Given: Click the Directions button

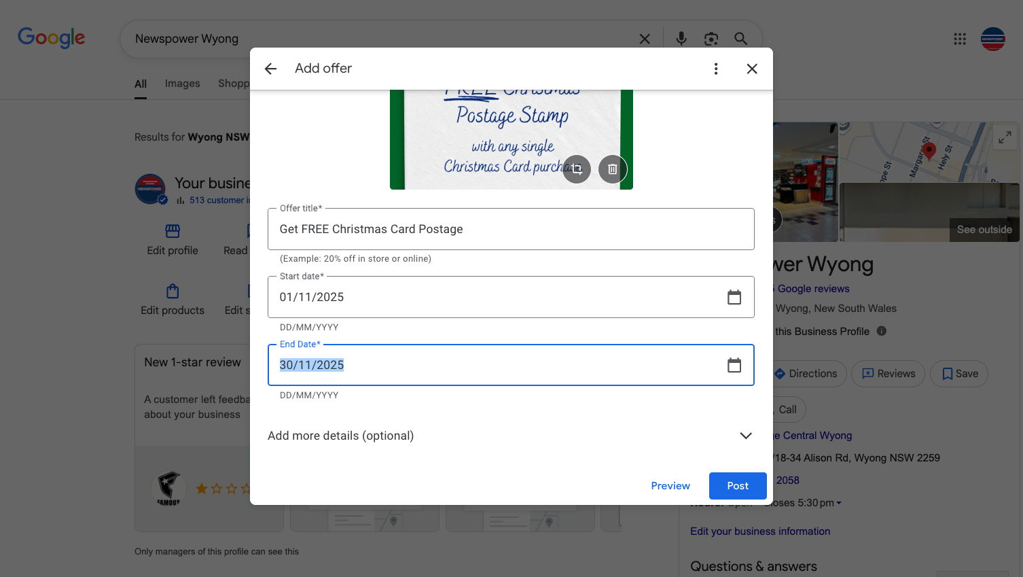Looking at the screenshot, I should coord(808,374).
